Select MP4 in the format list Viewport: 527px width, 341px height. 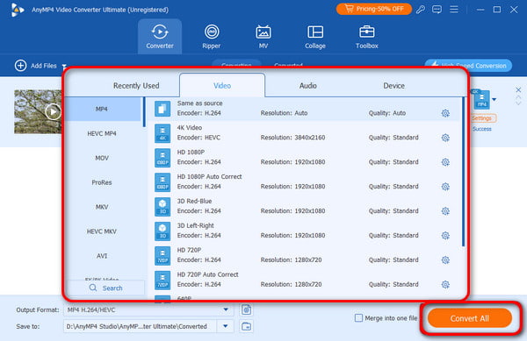[102, 109]
